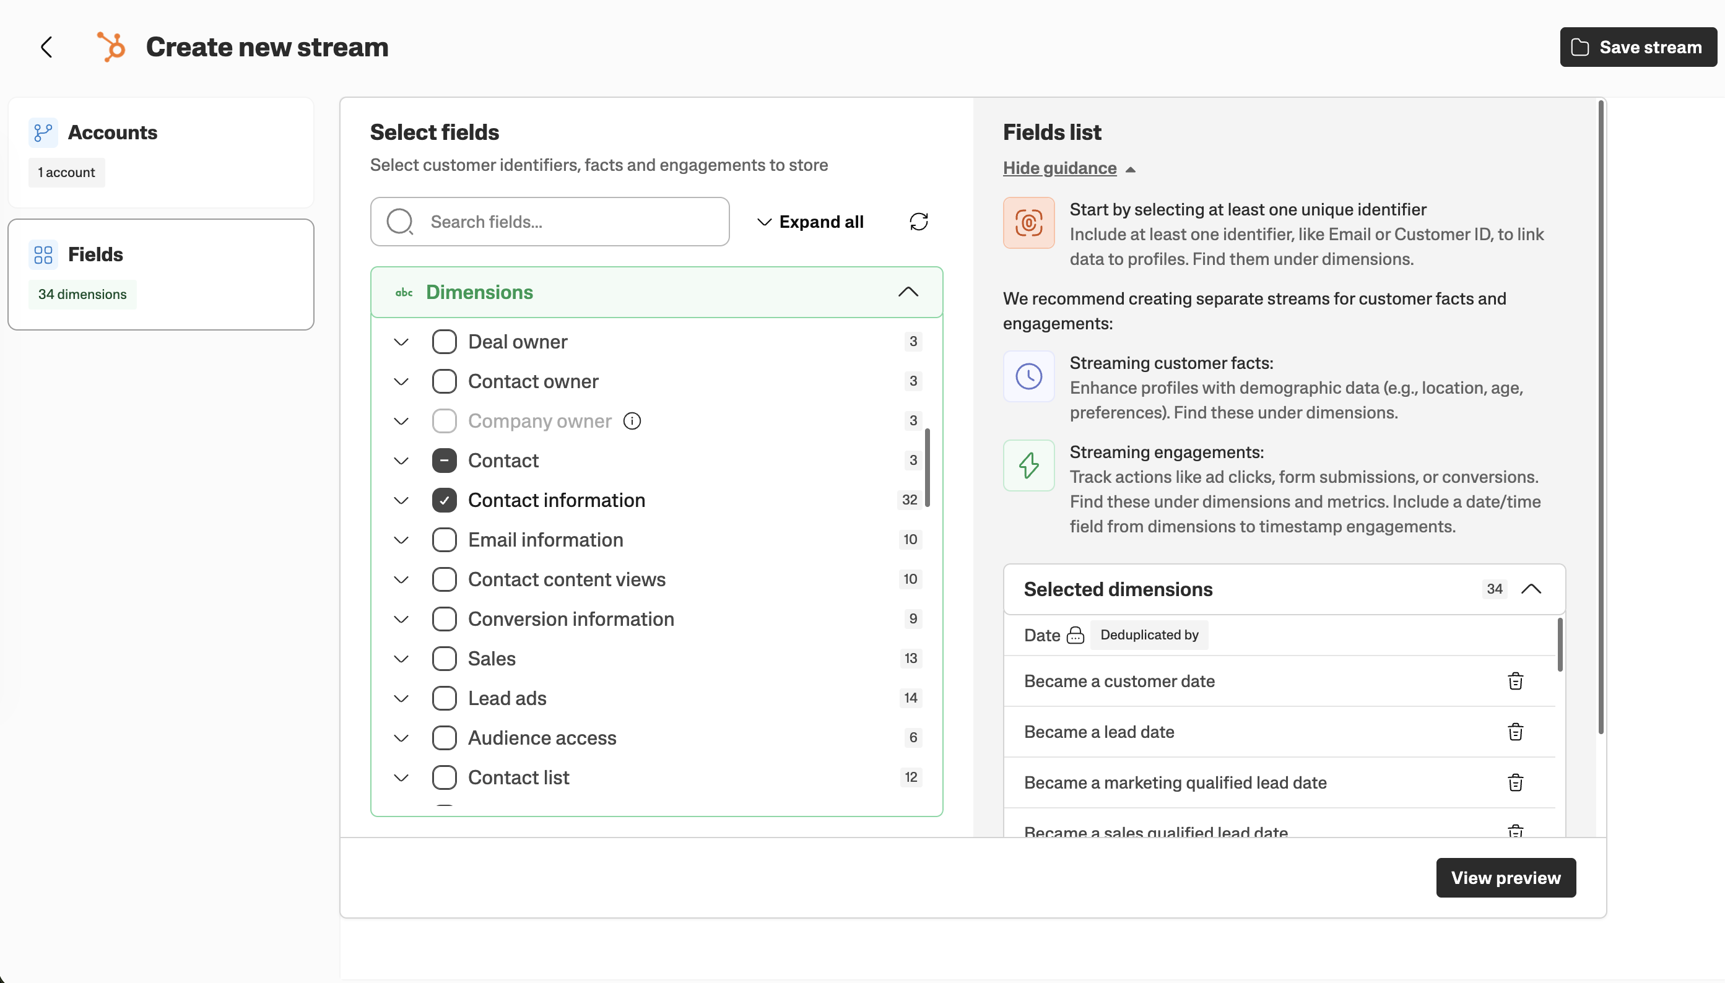Check the Deal owner checkbox
Image resolution: width=1725 pixels, height=983 pixels.
click(444, 342)
